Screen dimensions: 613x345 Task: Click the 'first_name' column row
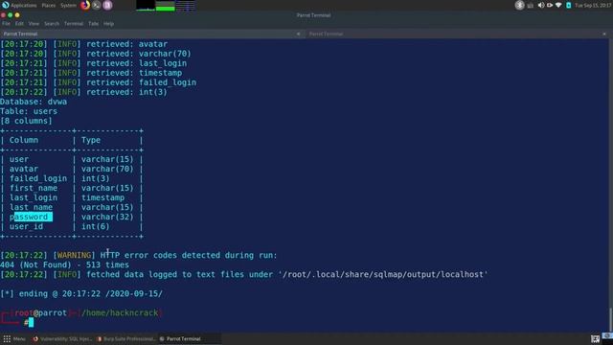coord(34,188)
